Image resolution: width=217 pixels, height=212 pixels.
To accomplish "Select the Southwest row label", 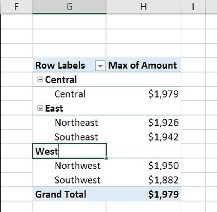I will 77,180.
